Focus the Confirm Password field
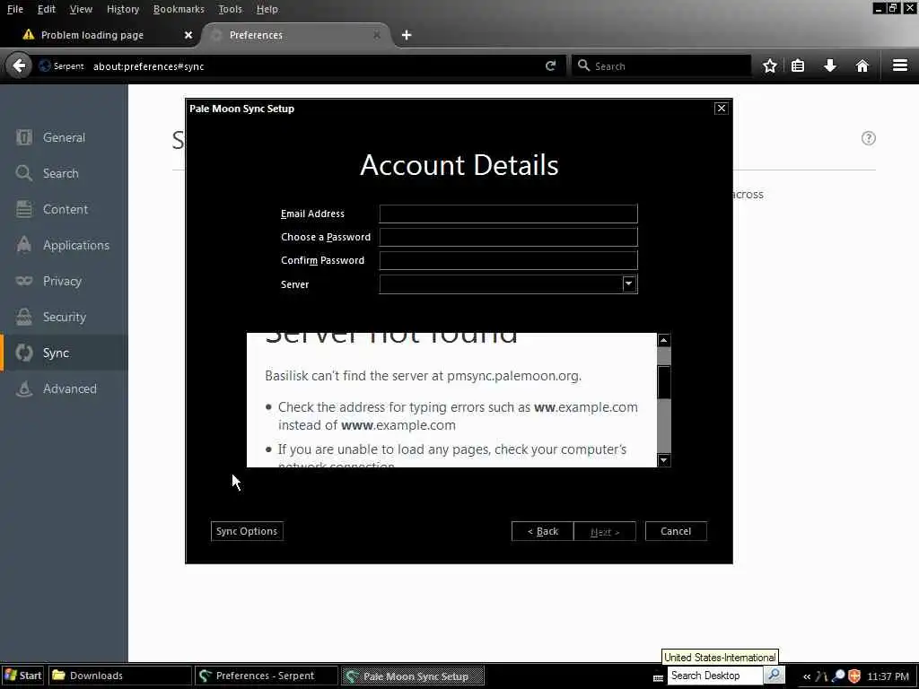 [508, 261]
